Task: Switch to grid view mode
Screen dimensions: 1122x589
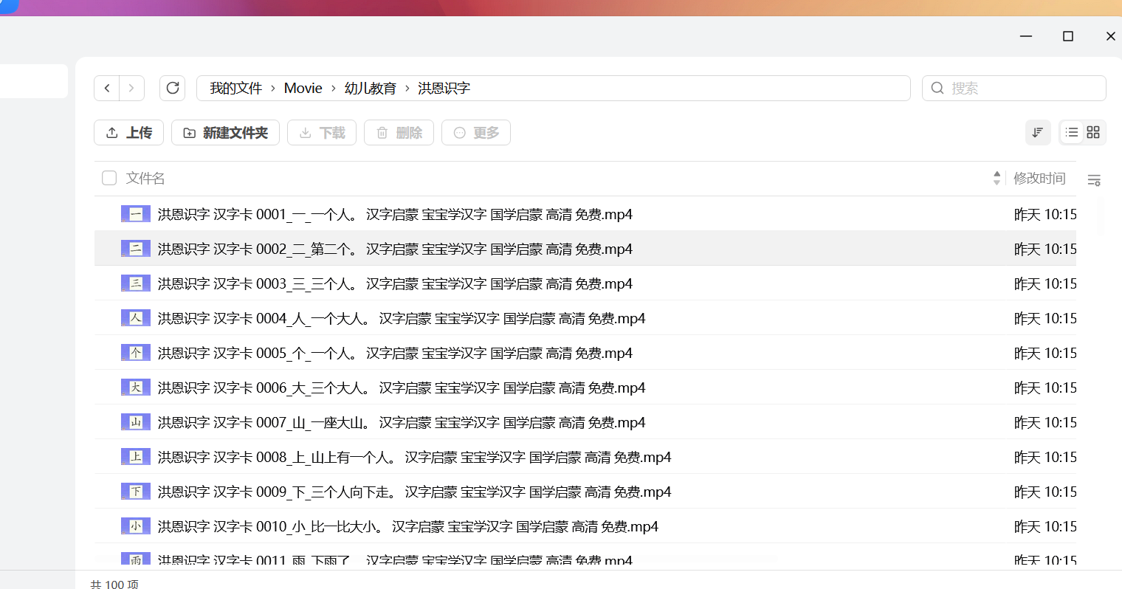Action: pyautogui.click(x=1093, y=132)
